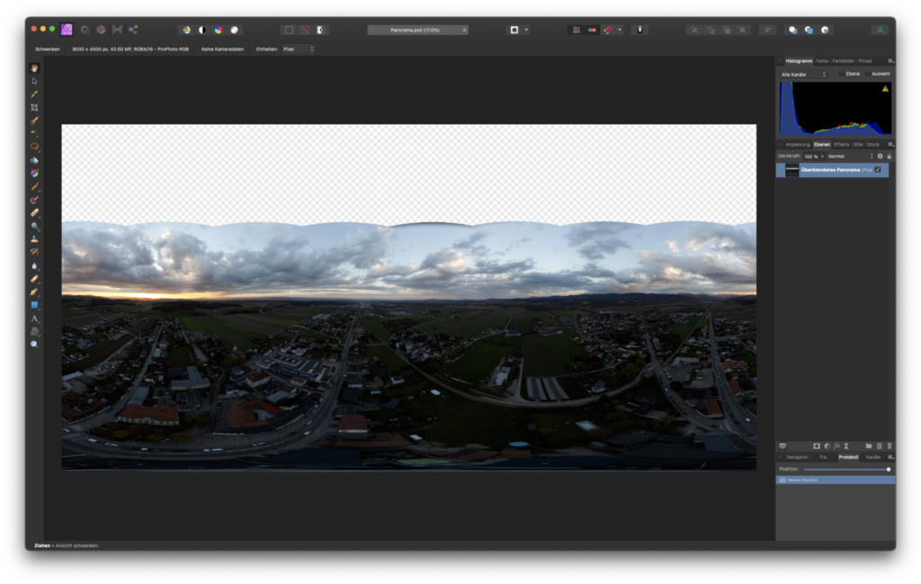
Task: Toggle Force Pixel Alignment
Action: [x=592, y=30]
